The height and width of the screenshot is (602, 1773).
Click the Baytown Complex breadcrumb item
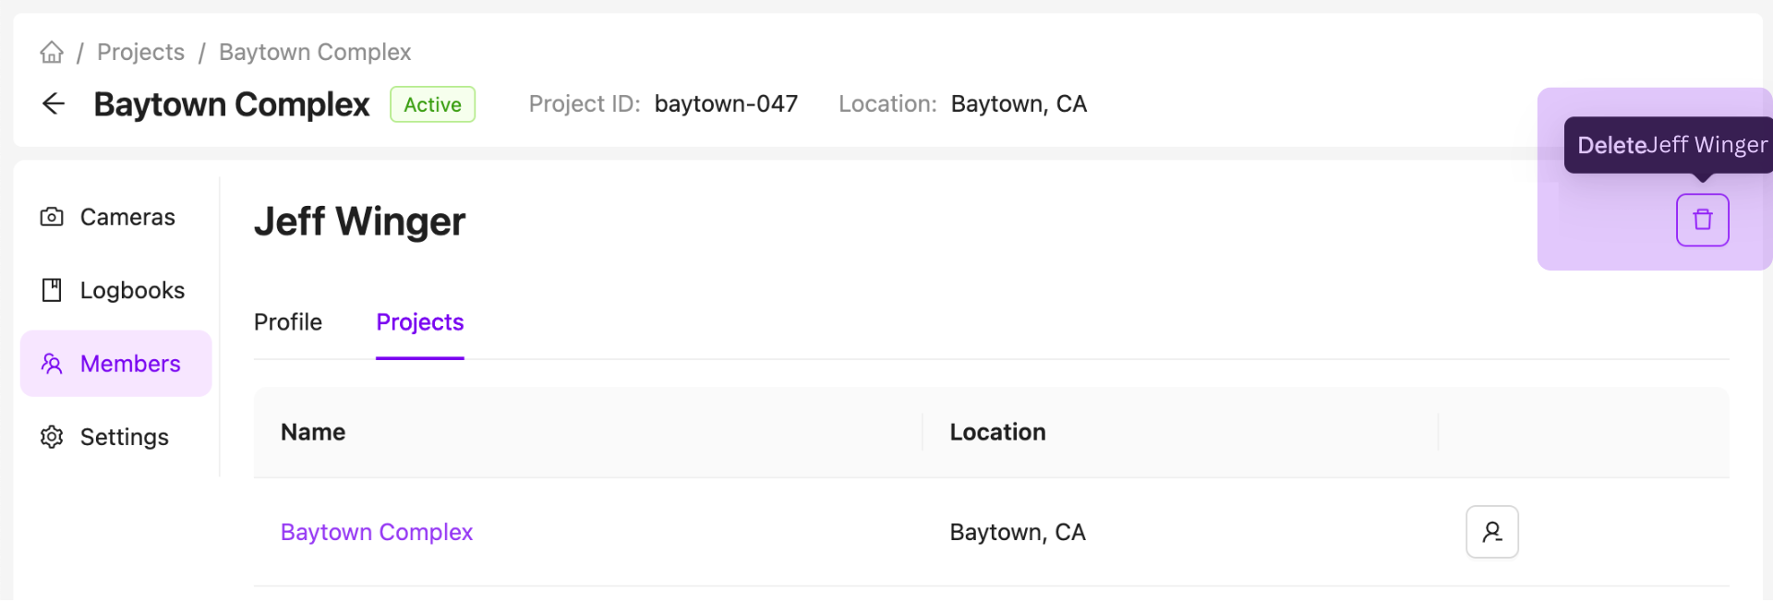pyautogui.click(x=315, y=53)
